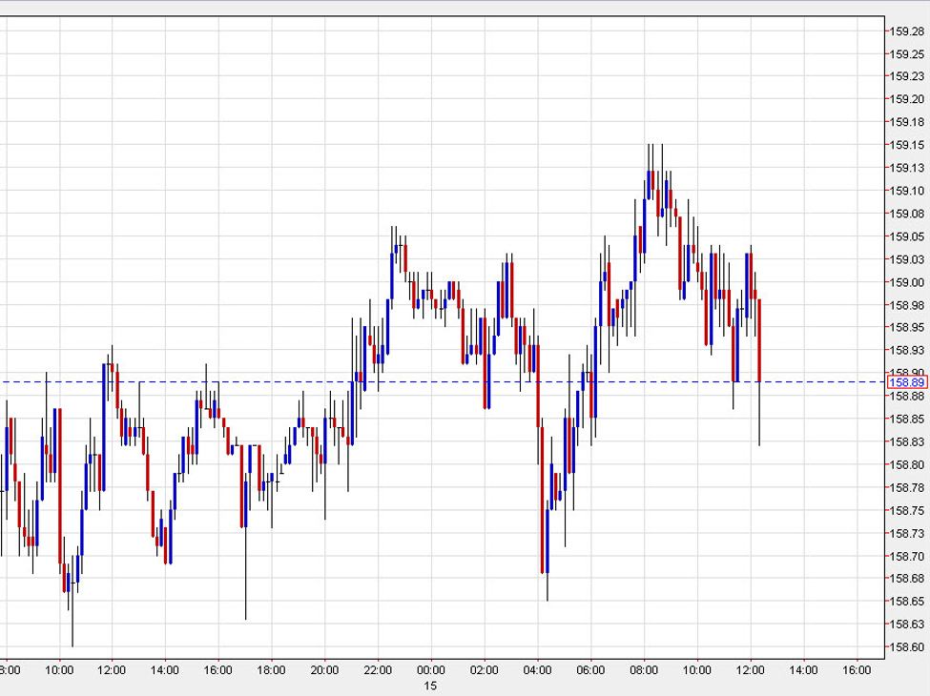The image size is (930, 696).
Task: Select the 159.28 price axis label
Action: [907, 31]
